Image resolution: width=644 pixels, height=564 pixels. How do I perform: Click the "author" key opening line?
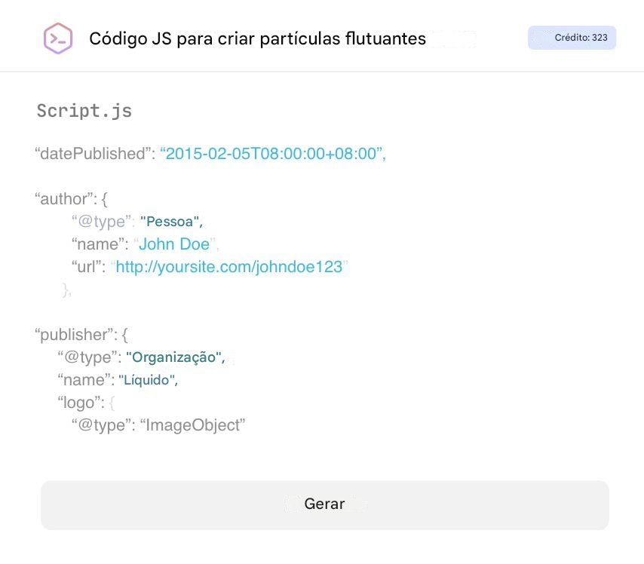pos(72,199)
